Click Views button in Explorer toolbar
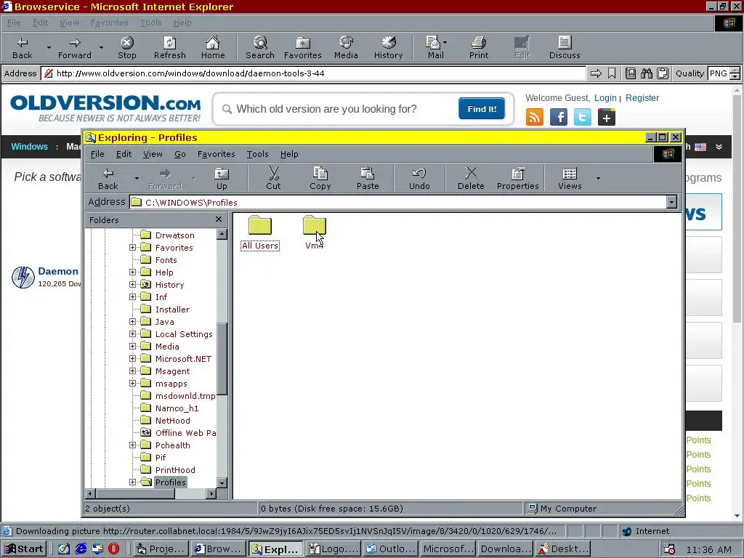This screenshot has width=744, height=558. click(x=570, y=179)
